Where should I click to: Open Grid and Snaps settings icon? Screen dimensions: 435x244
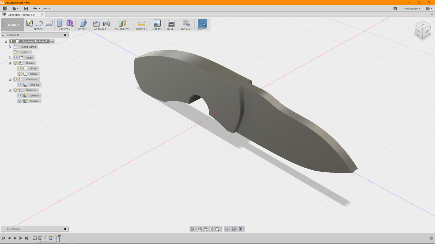tap(234, 229)
